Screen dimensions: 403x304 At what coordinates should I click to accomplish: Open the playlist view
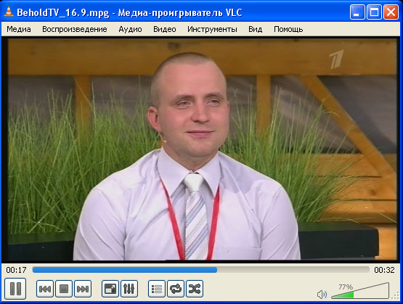[157, 289]
